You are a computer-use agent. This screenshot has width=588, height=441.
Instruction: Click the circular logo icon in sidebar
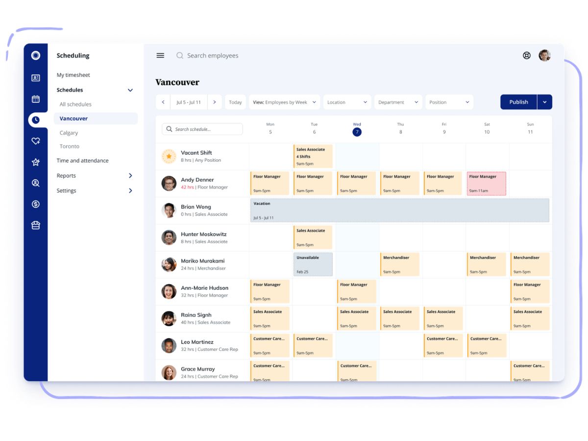tap(36, 55)
